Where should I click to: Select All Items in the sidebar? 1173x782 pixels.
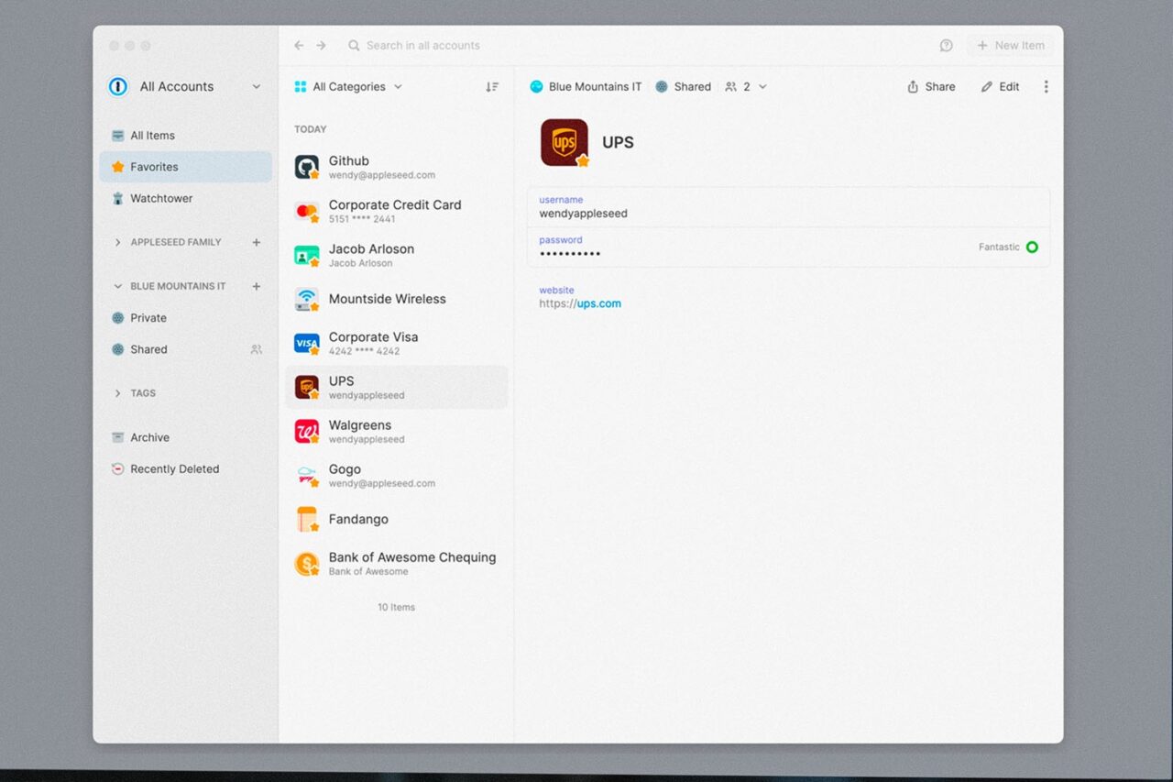tap(151, 136)
